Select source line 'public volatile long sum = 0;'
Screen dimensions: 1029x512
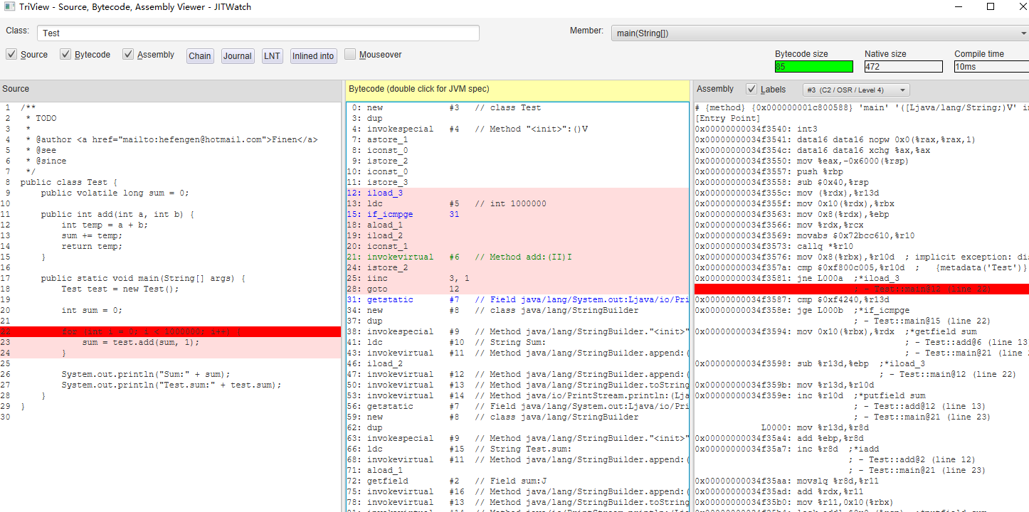(x=171, y=193)
